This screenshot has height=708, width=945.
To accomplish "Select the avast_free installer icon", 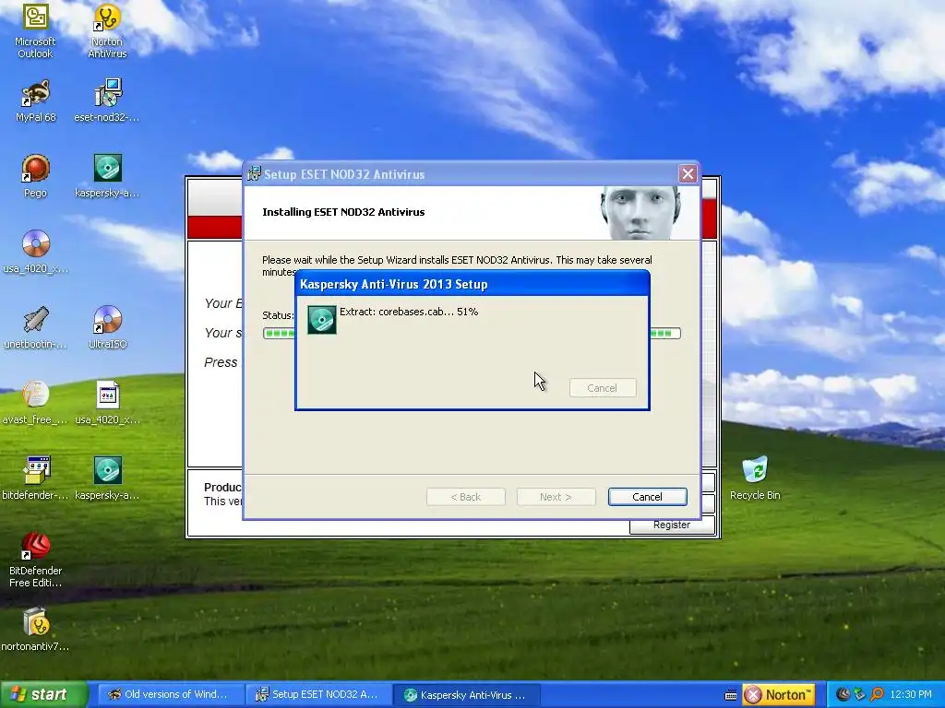I will (35, 403).
